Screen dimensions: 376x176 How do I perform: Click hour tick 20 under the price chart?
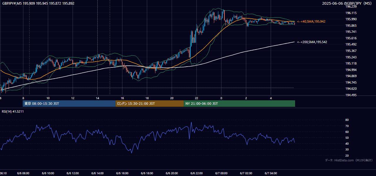[172, 98]
